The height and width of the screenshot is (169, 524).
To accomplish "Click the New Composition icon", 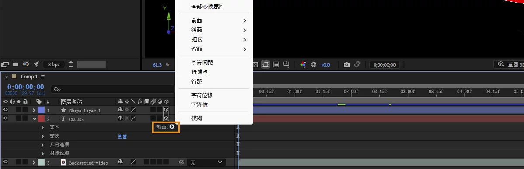I will pos(26,64).
